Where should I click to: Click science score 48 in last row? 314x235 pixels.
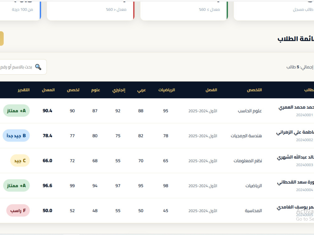click(x=95, y=211)
